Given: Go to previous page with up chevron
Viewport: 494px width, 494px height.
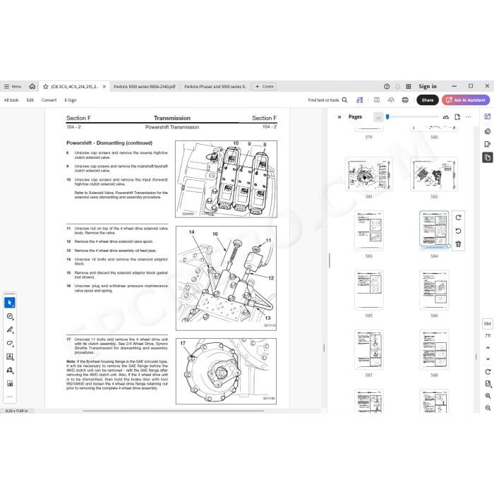Looking at the screenshot, I should pos(488,347).
